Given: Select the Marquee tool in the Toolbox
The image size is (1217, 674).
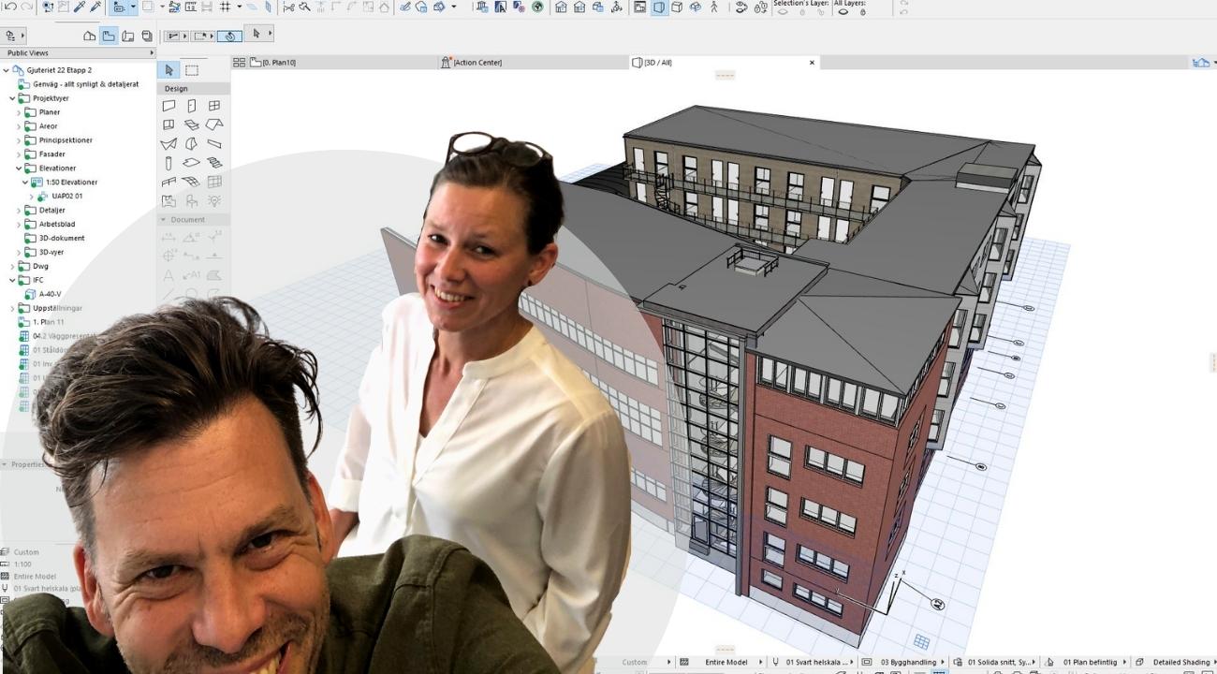Looking at the screenshot, I should tap(192, 70).
